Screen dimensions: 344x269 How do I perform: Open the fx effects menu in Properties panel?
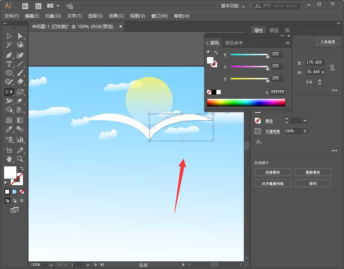tap(258, 142)
